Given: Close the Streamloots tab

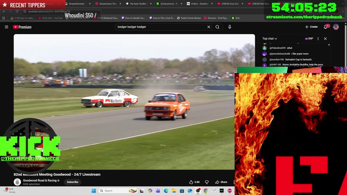Looking at the screenshot, I should pos(120,4).
